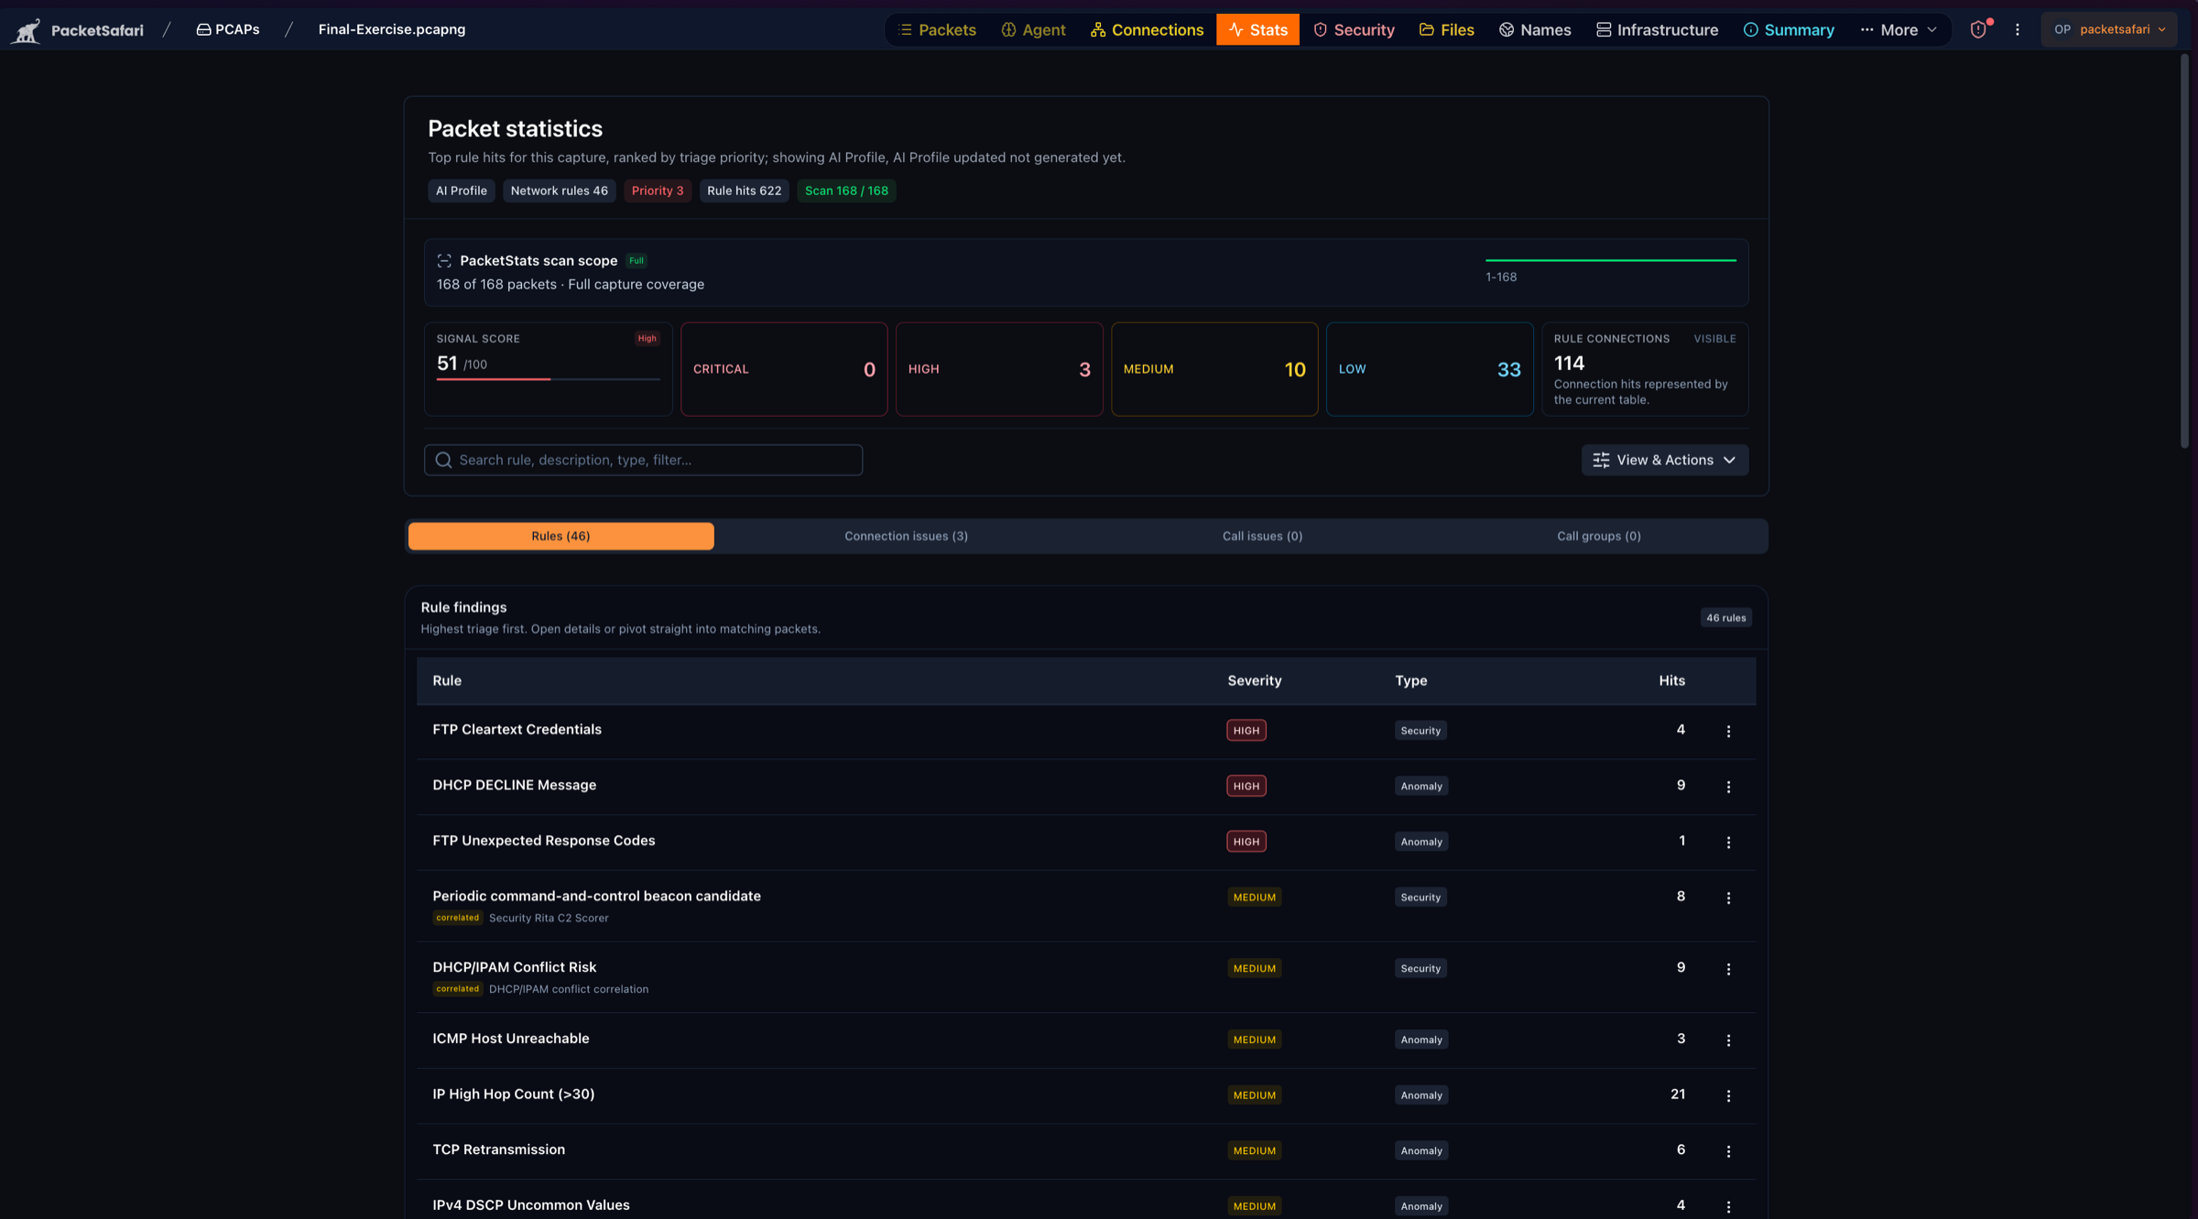Sort by the Rule column header
Screen dimensions: 2198x1219
pos(447,680)
